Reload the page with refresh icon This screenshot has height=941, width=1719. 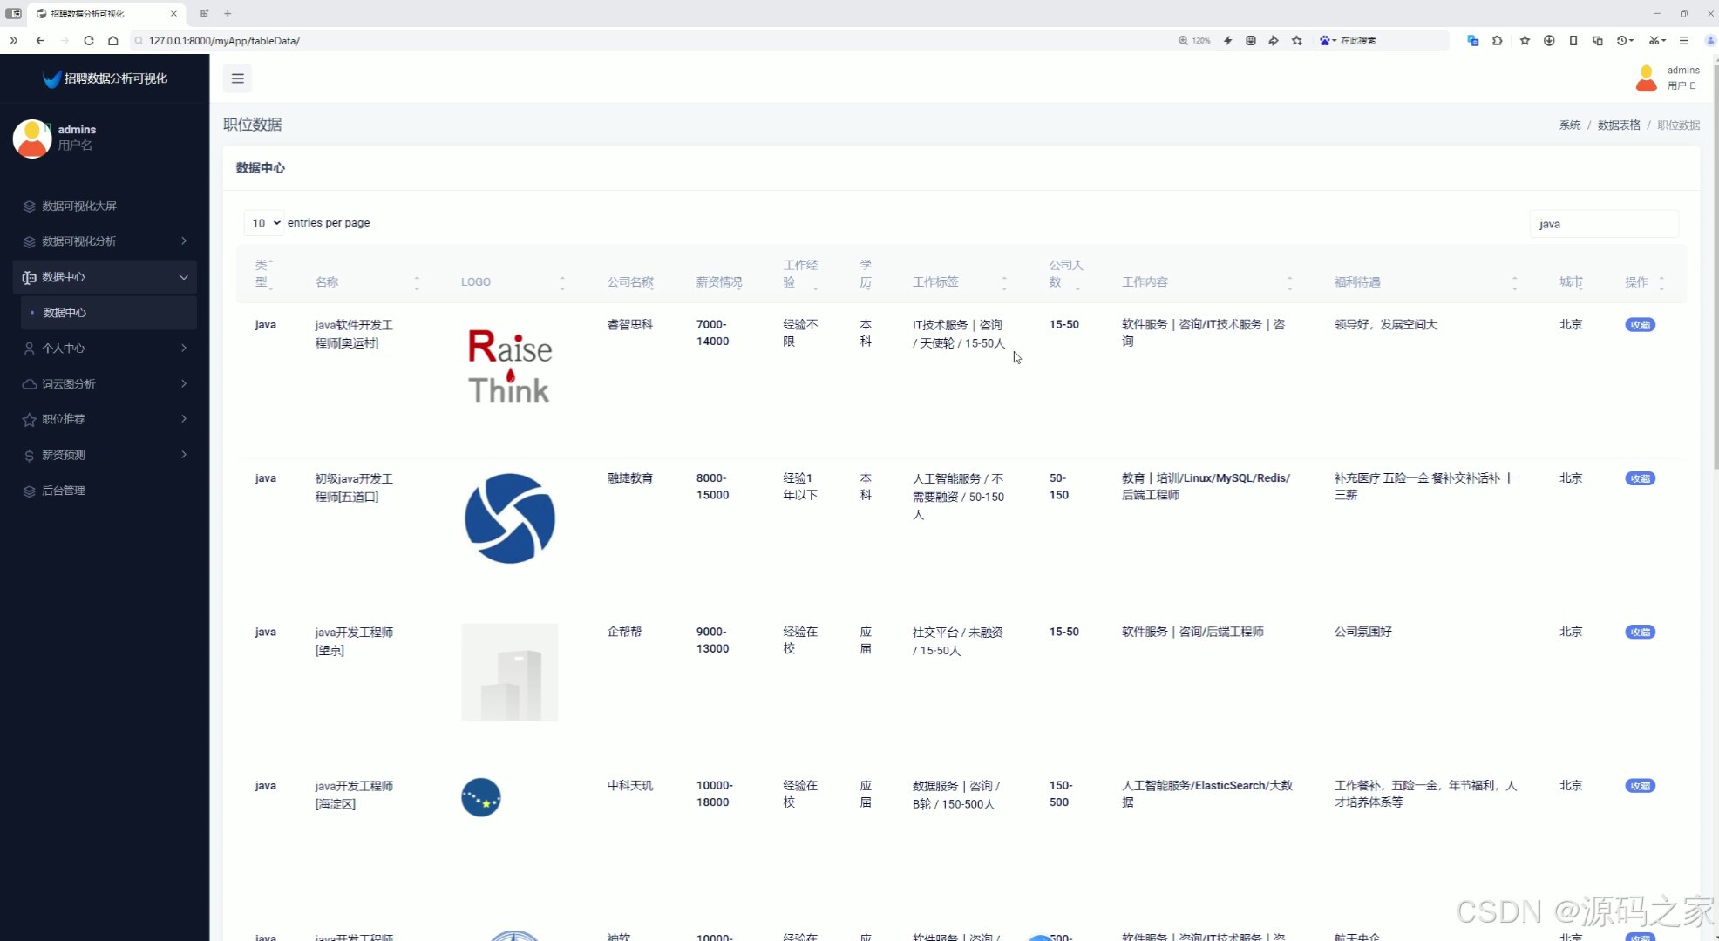click(89, 41)
